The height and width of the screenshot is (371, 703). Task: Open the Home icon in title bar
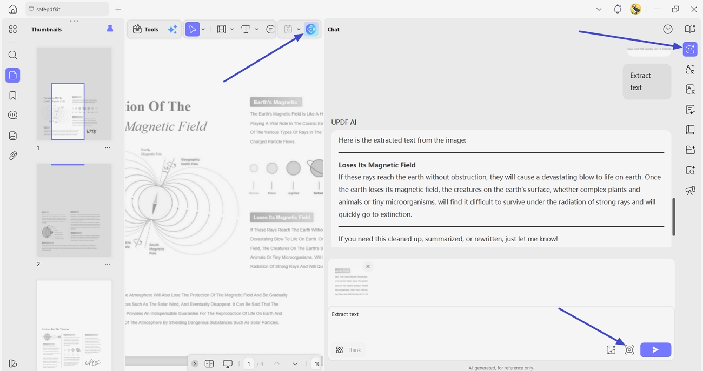click(13, 9)
